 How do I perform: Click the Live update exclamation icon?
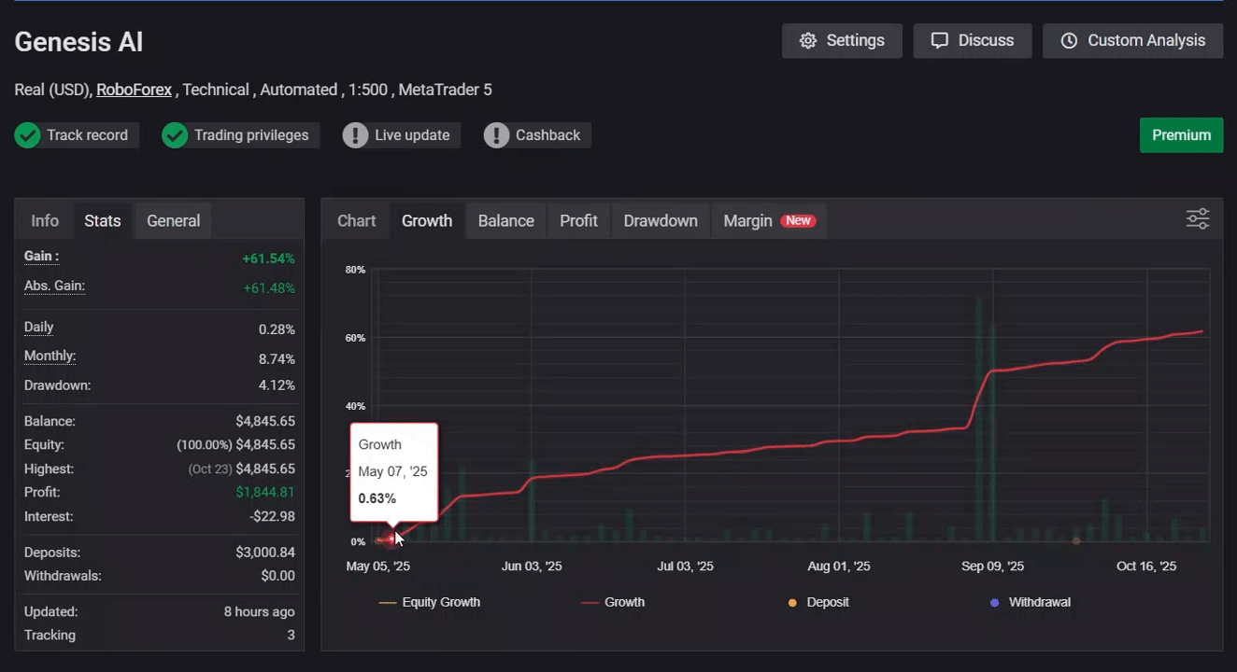355,135
